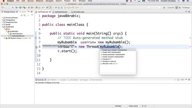192x108 pixels.
Task: Close the mainClass.java editor tab
Action: tap(50, 12)
